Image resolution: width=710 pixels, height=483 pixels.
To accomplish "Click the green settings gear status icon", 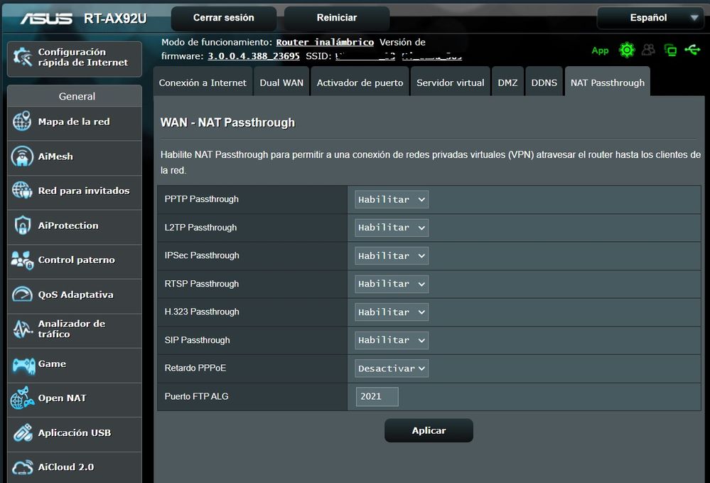I will click(x=626, y=50).
